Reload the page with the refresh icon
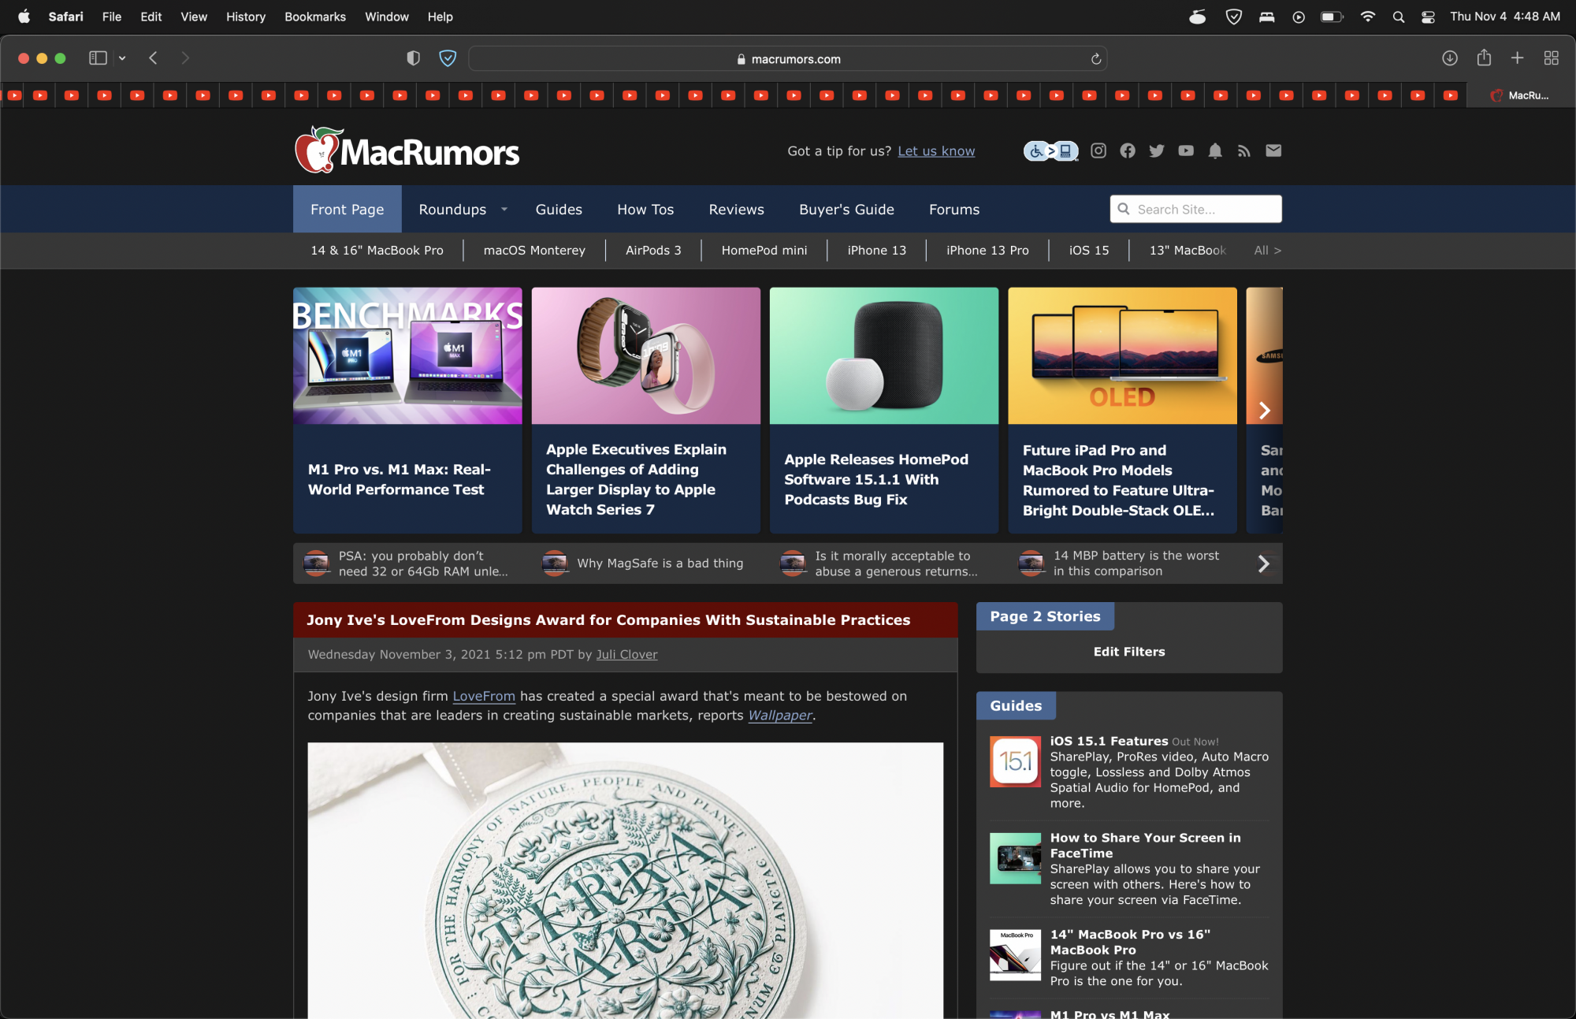 (1095, 59)
